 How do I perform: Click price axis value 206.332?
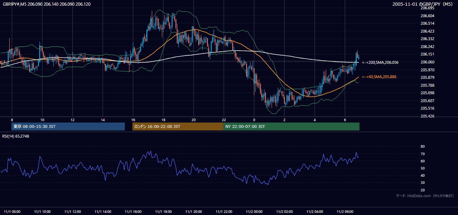click(427, 39)
